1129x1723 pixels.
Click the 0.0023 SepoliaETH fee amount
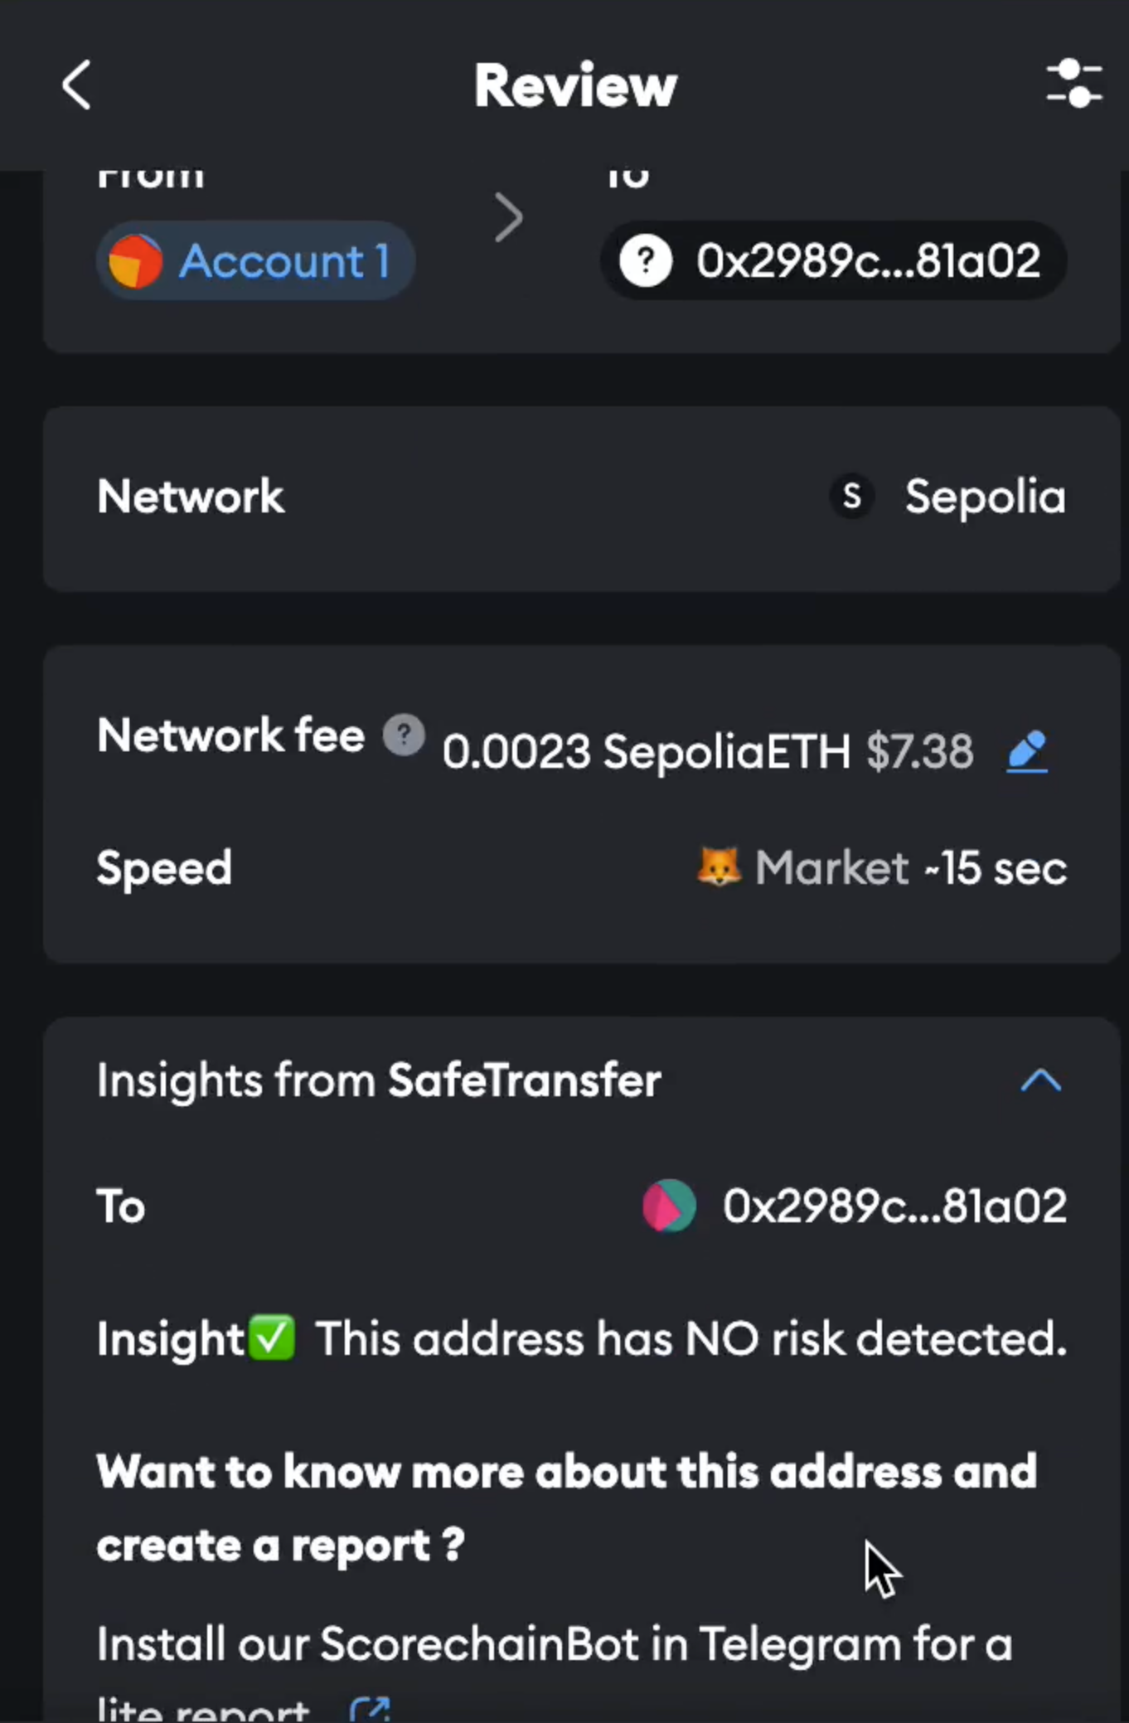pos(646,751)
